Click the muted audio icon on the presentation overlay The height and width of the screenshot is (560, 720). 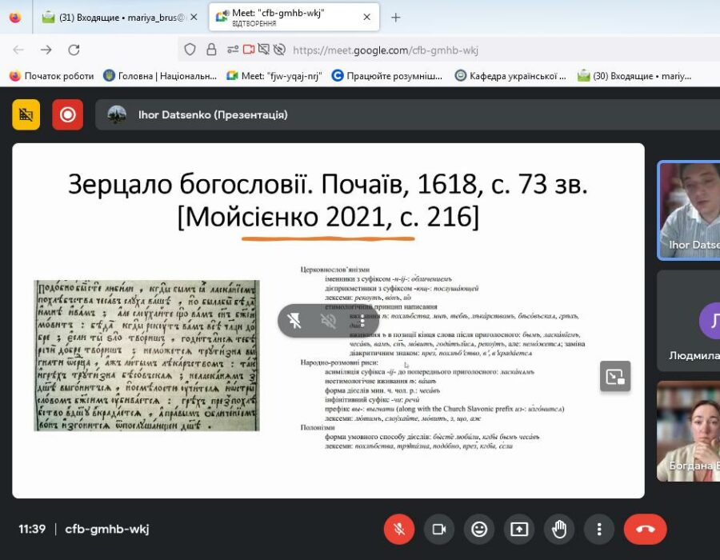[x=329, y=321]
